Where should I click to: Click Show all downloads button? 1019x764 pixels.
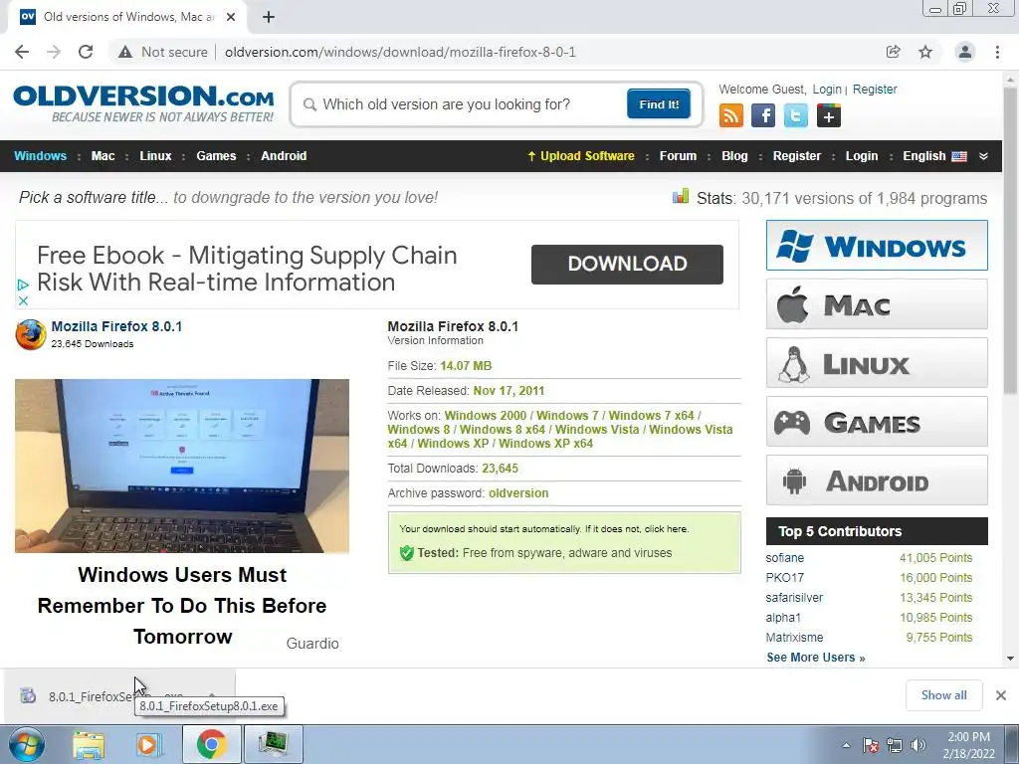(x=943, y=695)
